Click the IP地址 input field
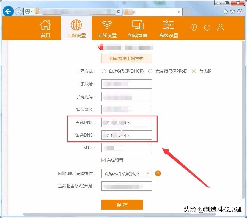 click(x=127, y=84)
